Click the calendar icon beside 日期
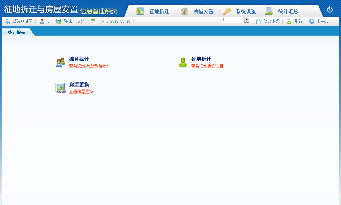 [93, 21]
